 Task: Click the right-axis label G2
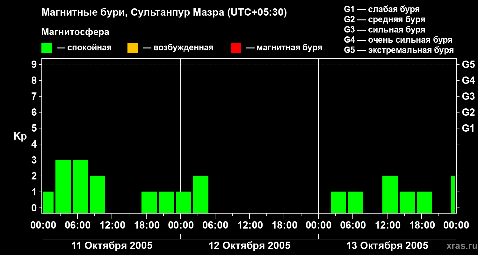(x=468, y=113)
